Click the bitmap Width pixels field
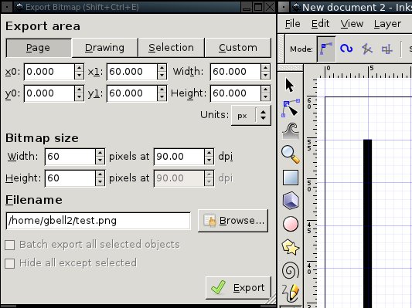Viewport: 412px width, 308px height. coord(70,157)
